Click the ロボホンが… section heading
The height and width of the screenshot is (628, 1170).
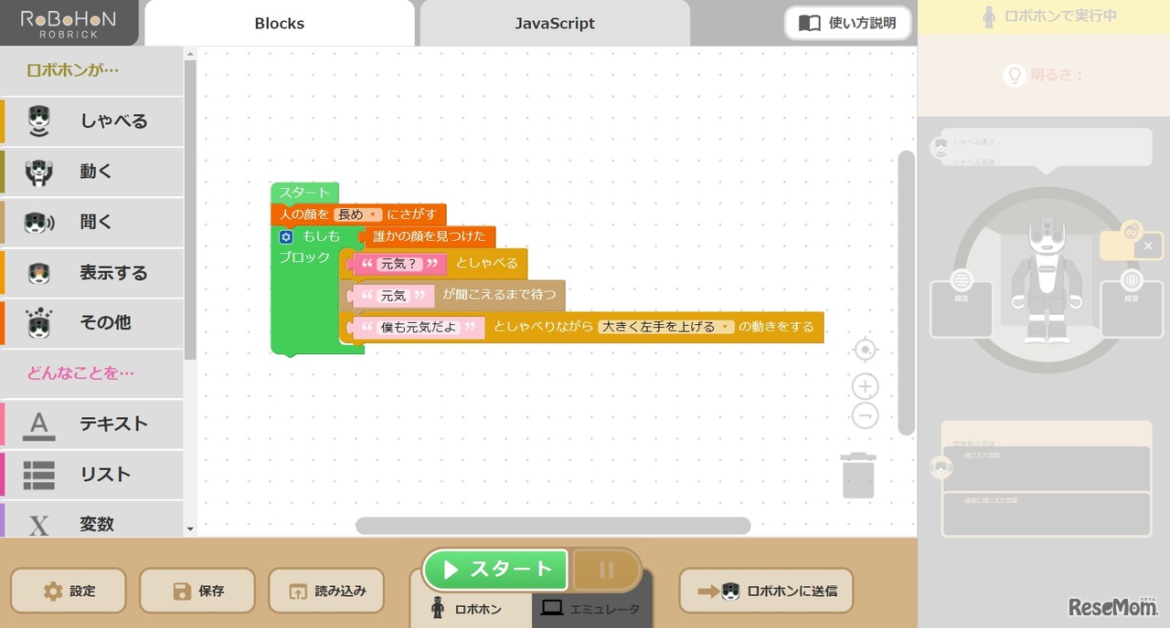(73, 70)
